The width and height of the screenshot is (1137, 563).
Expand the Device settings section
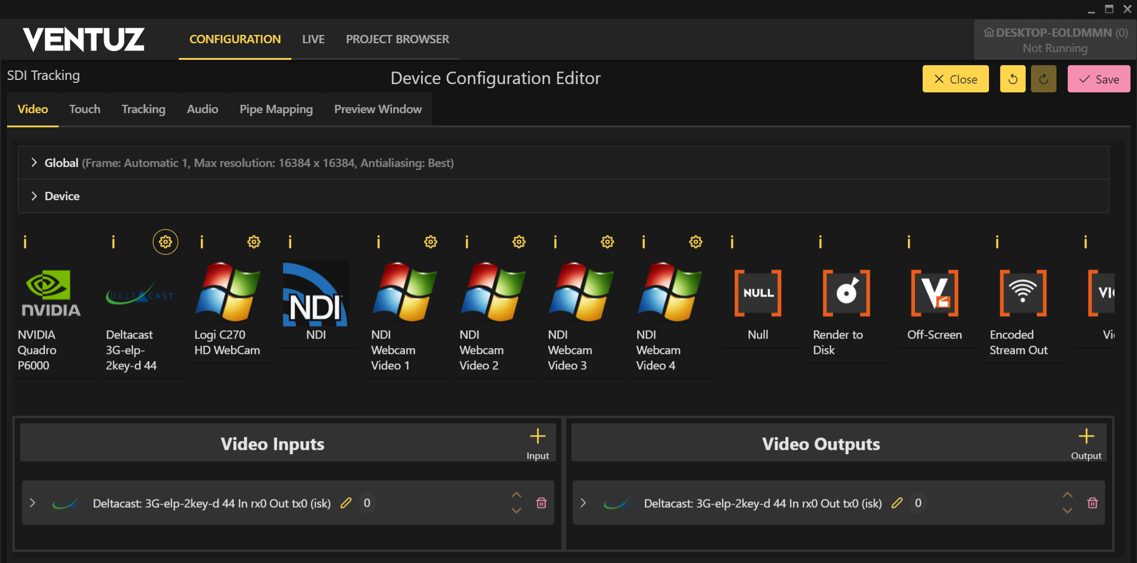[34, 196]
